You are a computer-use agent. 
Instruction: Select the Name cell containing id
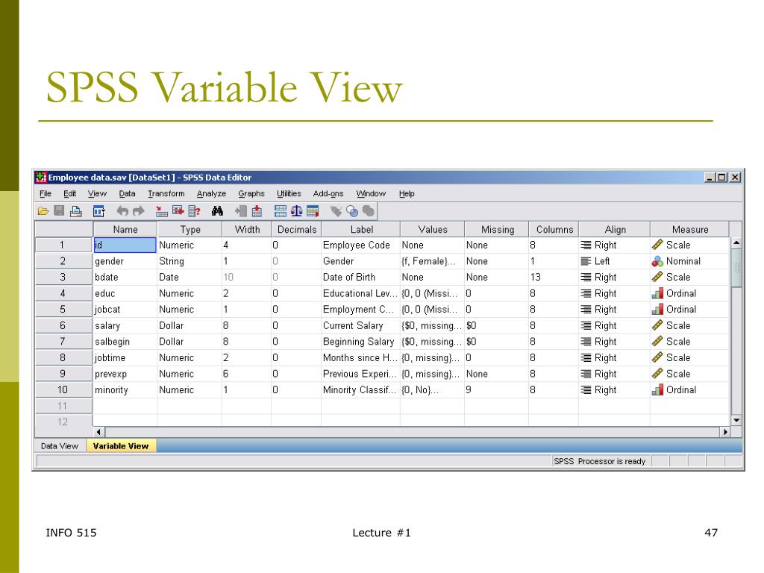pos(125,245)
